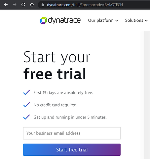Viewport: 150px width, 159px height.
Task: Select the URL in the address bar
Action: click(x=85, y=5)
